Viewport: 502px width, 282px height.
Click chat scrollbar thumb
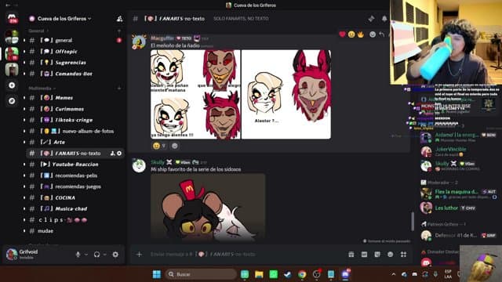[413, 221]
